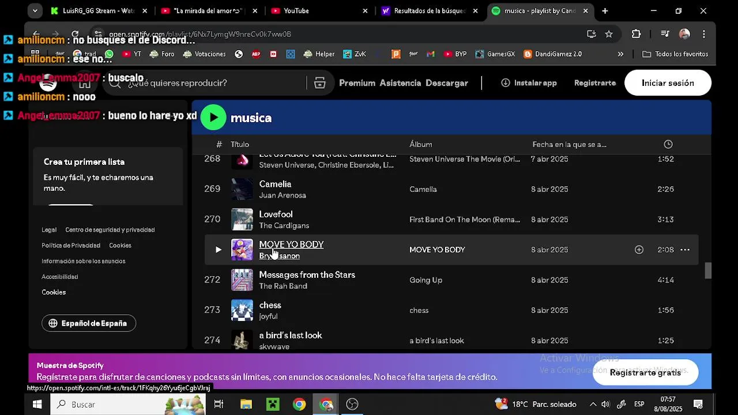
Task: Change language via Español de España button
Action: coord(89,323)
